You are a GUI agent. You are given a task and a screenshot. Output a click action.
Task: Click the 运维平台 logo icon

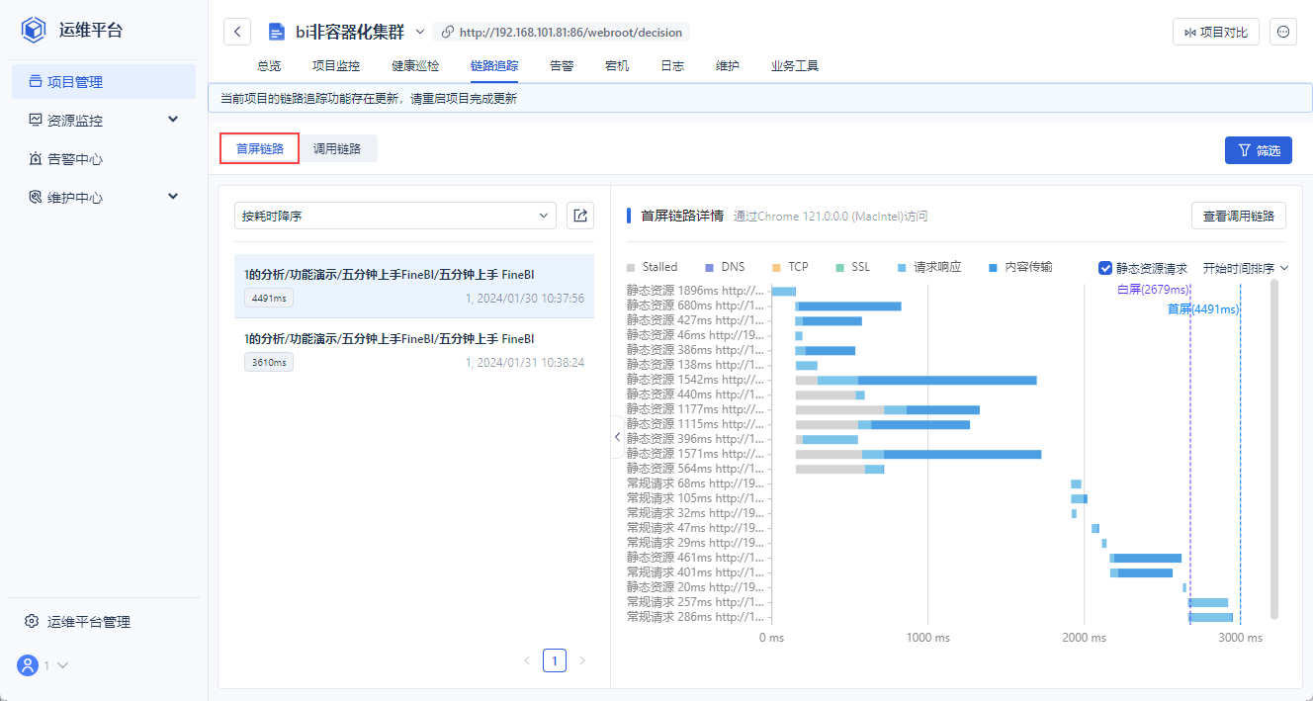coord(35,30)
